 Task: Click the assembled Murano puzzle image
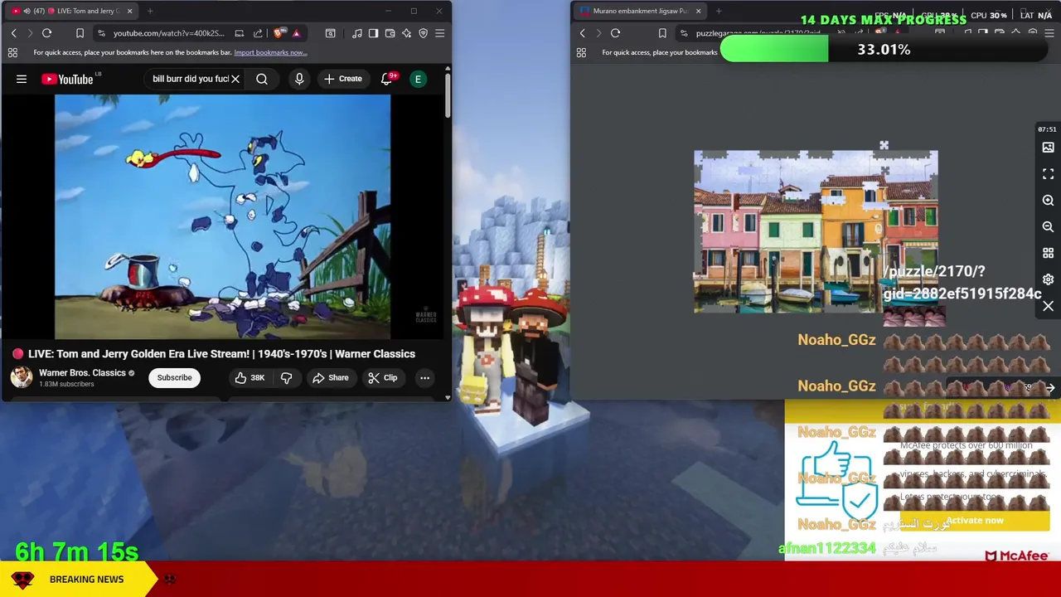click(816, 232)
